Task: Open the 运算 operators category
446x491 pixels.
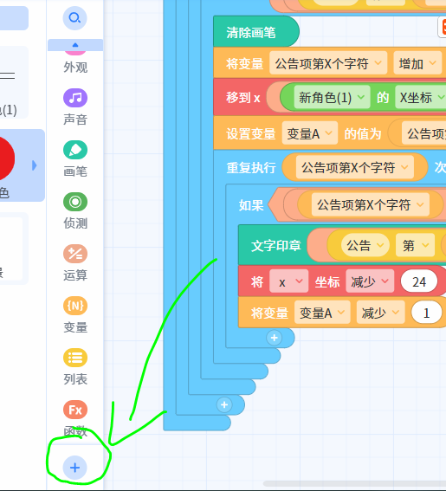Action: 75,254
